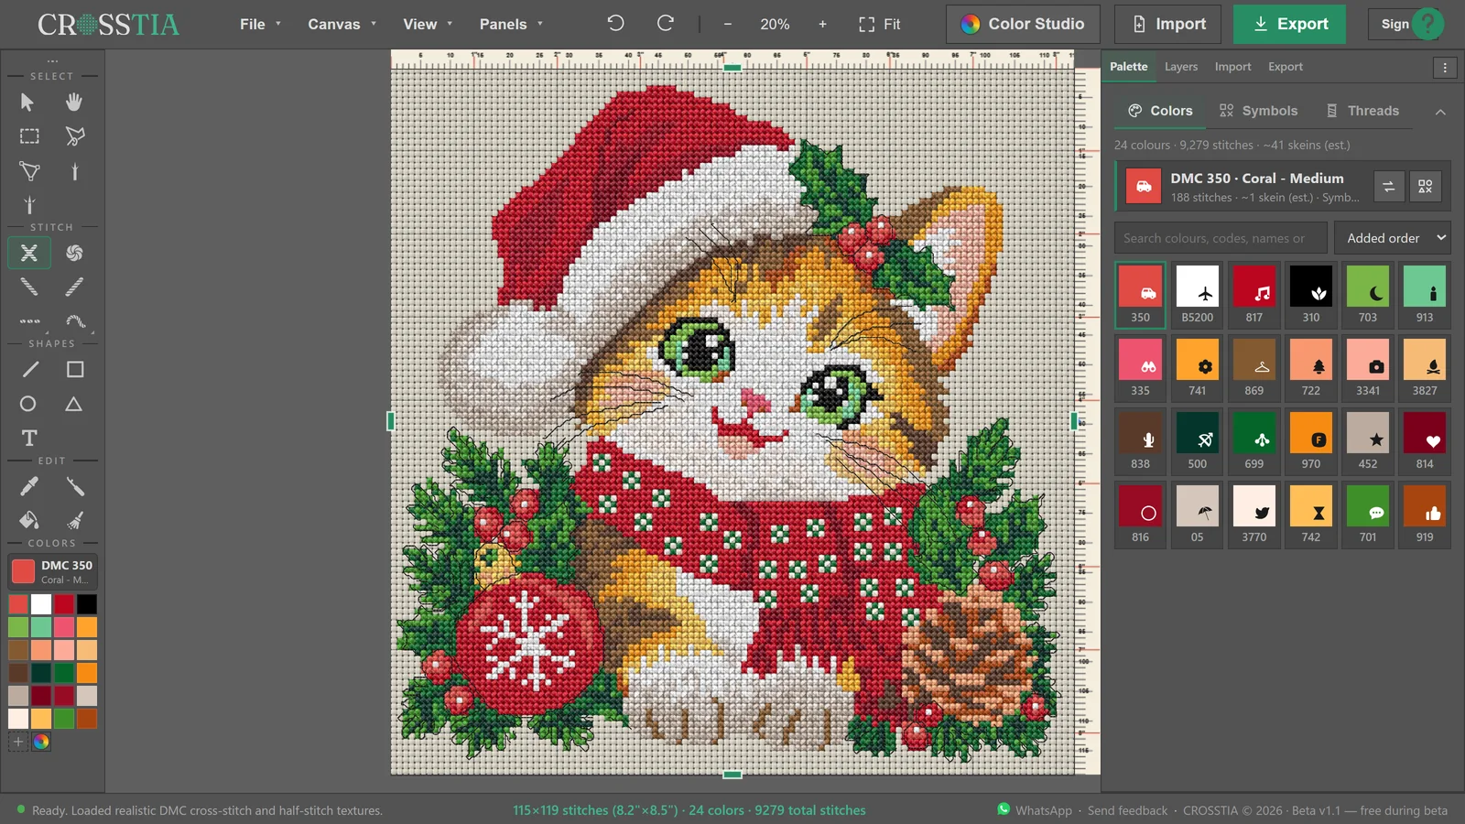Open the WhatsApp link in status bar
The image size is (1465, 824).
coord(1035,810)
